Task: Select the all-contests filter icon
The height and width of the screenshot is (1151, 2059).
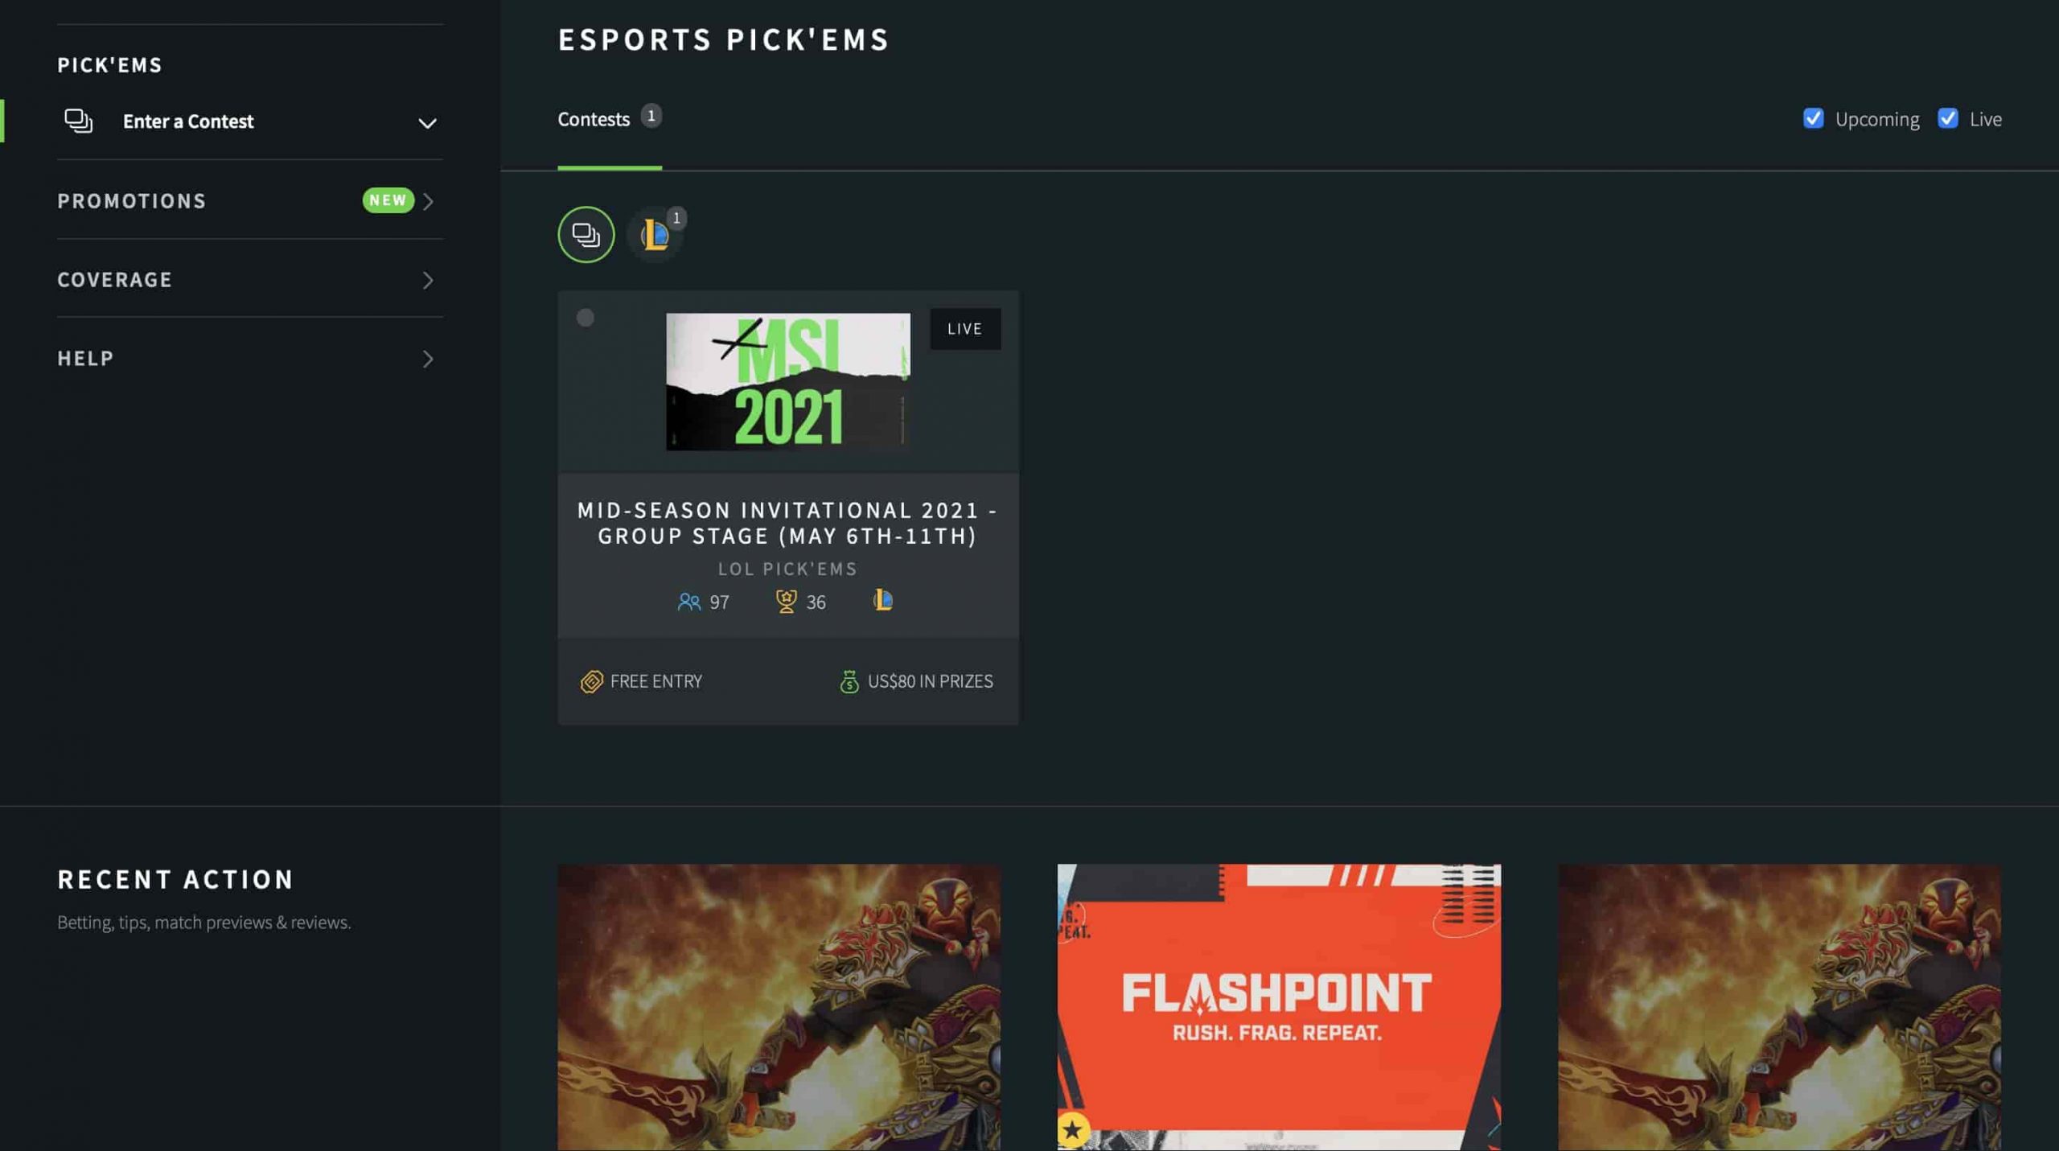Action: coord(586,235)
